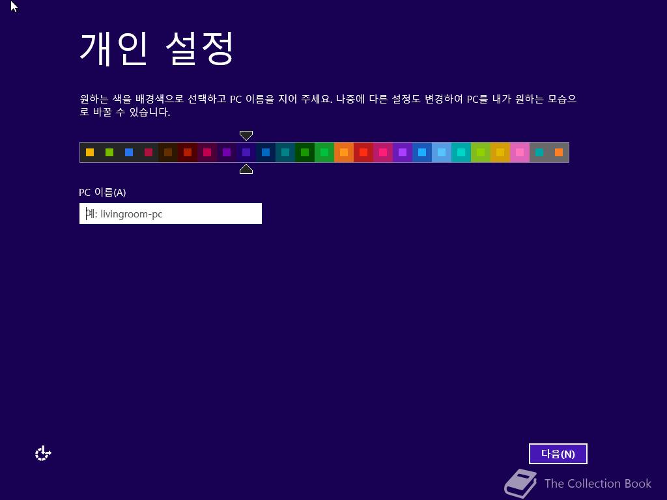Open the Ease of Access icon
The image size is (667, 500).
[x=43, y=454]
